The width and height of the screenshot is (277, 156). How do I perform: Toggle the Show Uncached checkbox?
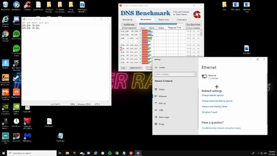point(187,28)
